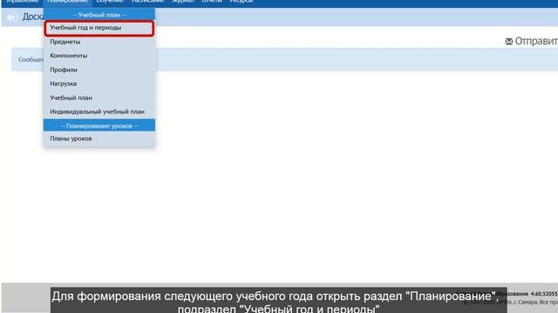The image size is (558, 313).
Task: Open the Отчеты top menu
Action: (212, 2)
